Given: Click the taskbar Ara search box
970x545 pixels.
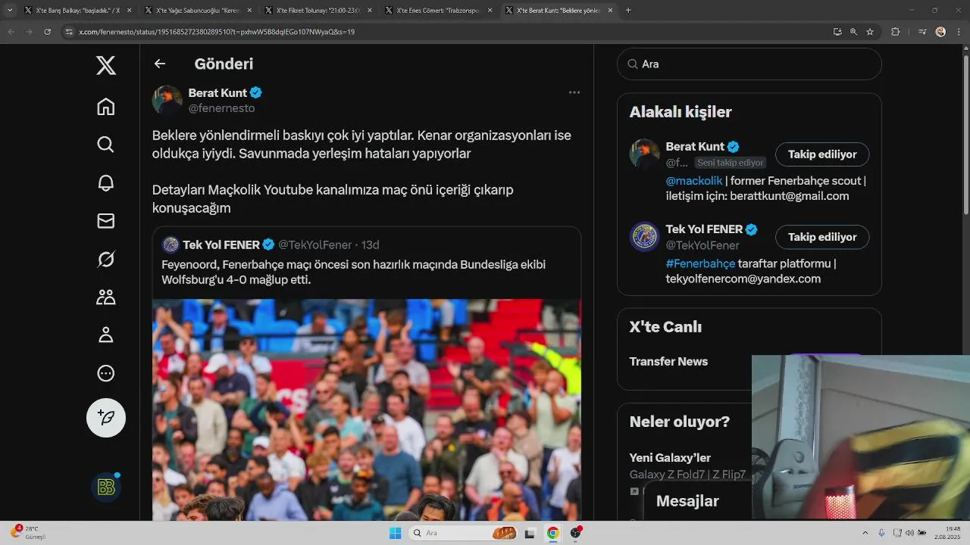Looking at the screenshot, I should click(462, 533).
